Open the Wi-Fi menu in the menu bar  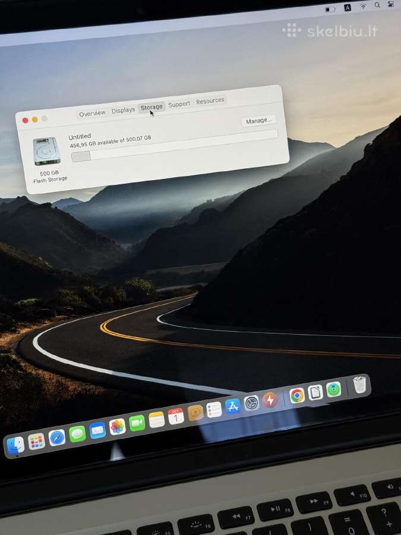point(363,6)
